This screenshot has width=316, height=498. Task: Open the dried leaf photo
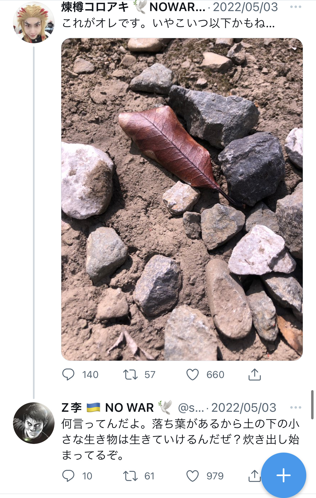point(182,199)
